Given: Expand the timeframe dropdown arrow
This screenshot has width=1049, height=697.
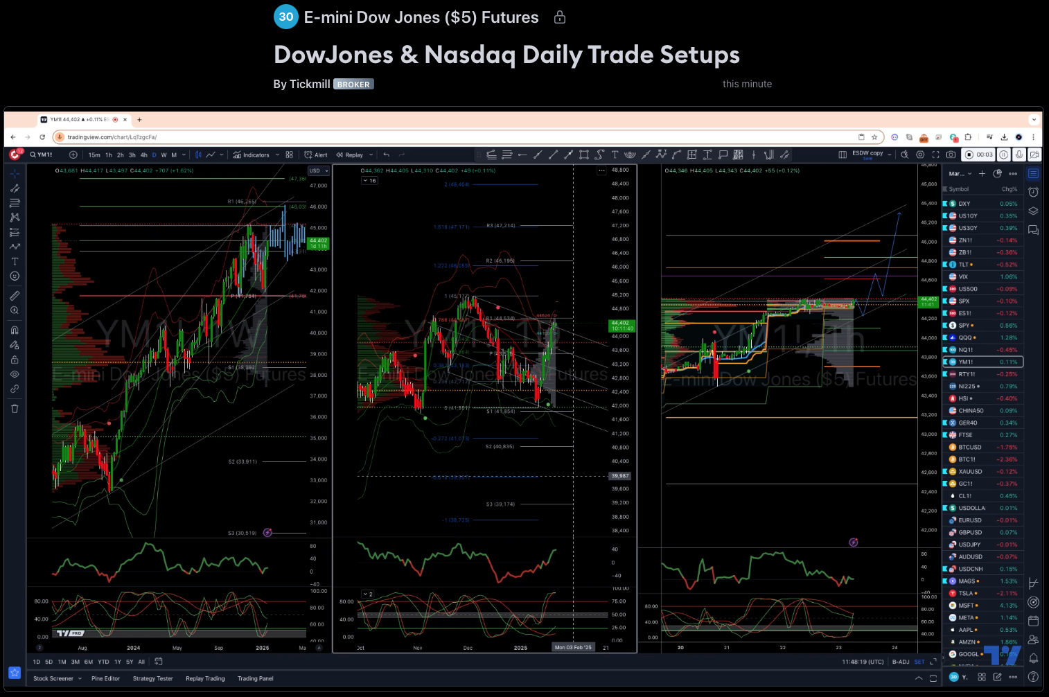Looking at the screenshot, I should (184, 155).
